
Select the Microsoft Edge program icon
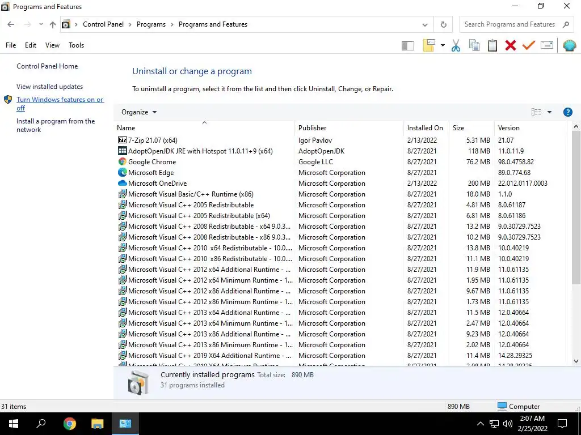[x=123, y=172]
